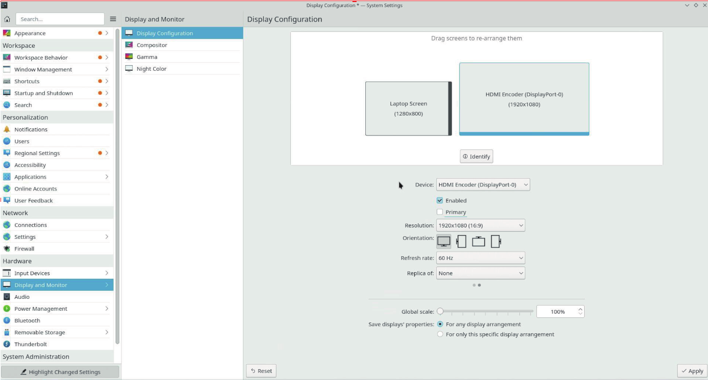
Task: Select the rotate 90° right orientation icon
Action: (496, 241)
